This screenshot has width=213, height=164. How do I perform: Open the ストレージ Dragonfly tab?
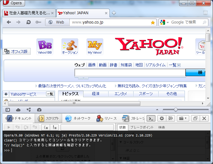134,119
